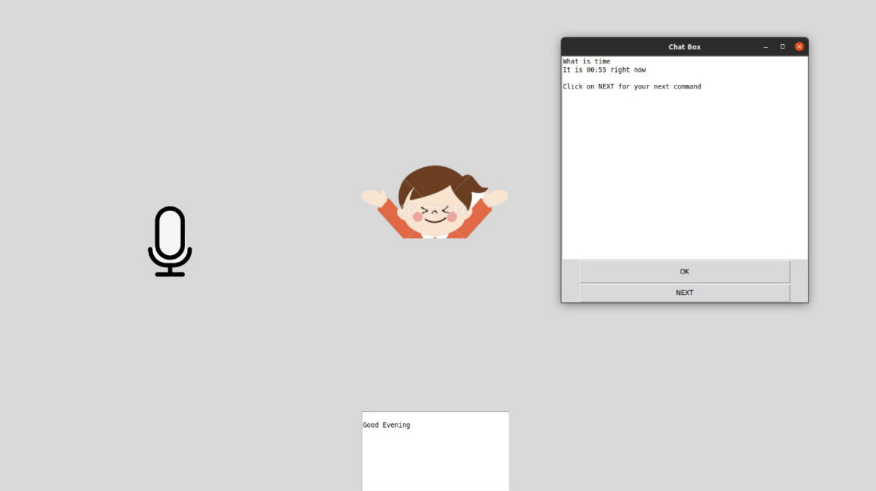Image resolution: width=876 pixels, height=491 pixels.
Task: Click the 00:55 time value in chat
Action: [596, 70]
